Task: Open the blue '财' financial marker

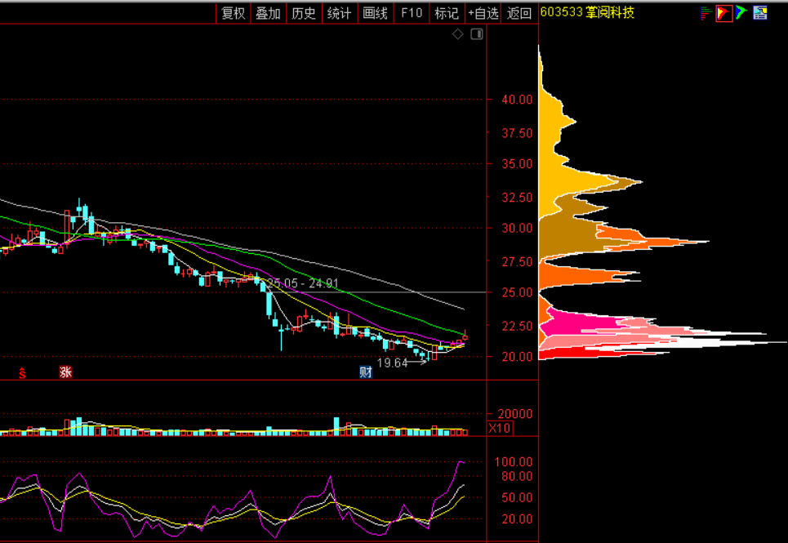Action: tap(367, 372)
